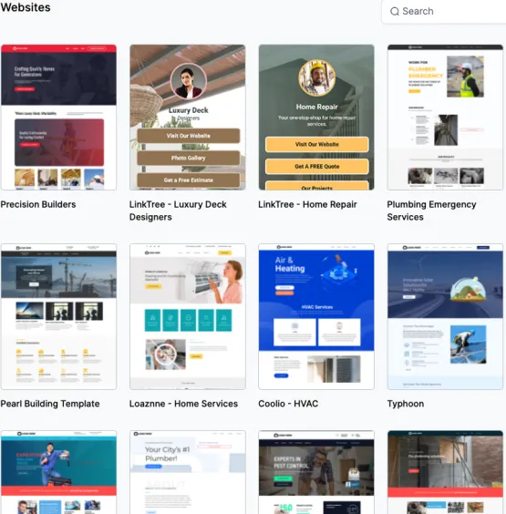The height and width of the screenshot is (514, 506).
Task: Open 'Experts in Pest Control' template thumbnail
Action: click(x=316, y=472)
